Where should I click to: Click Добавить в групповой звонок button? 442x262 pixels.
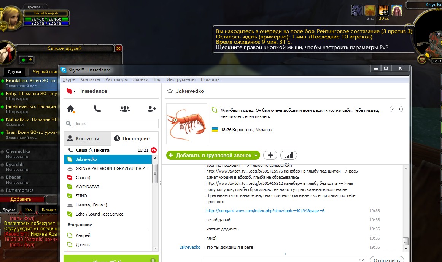(213, 155)
